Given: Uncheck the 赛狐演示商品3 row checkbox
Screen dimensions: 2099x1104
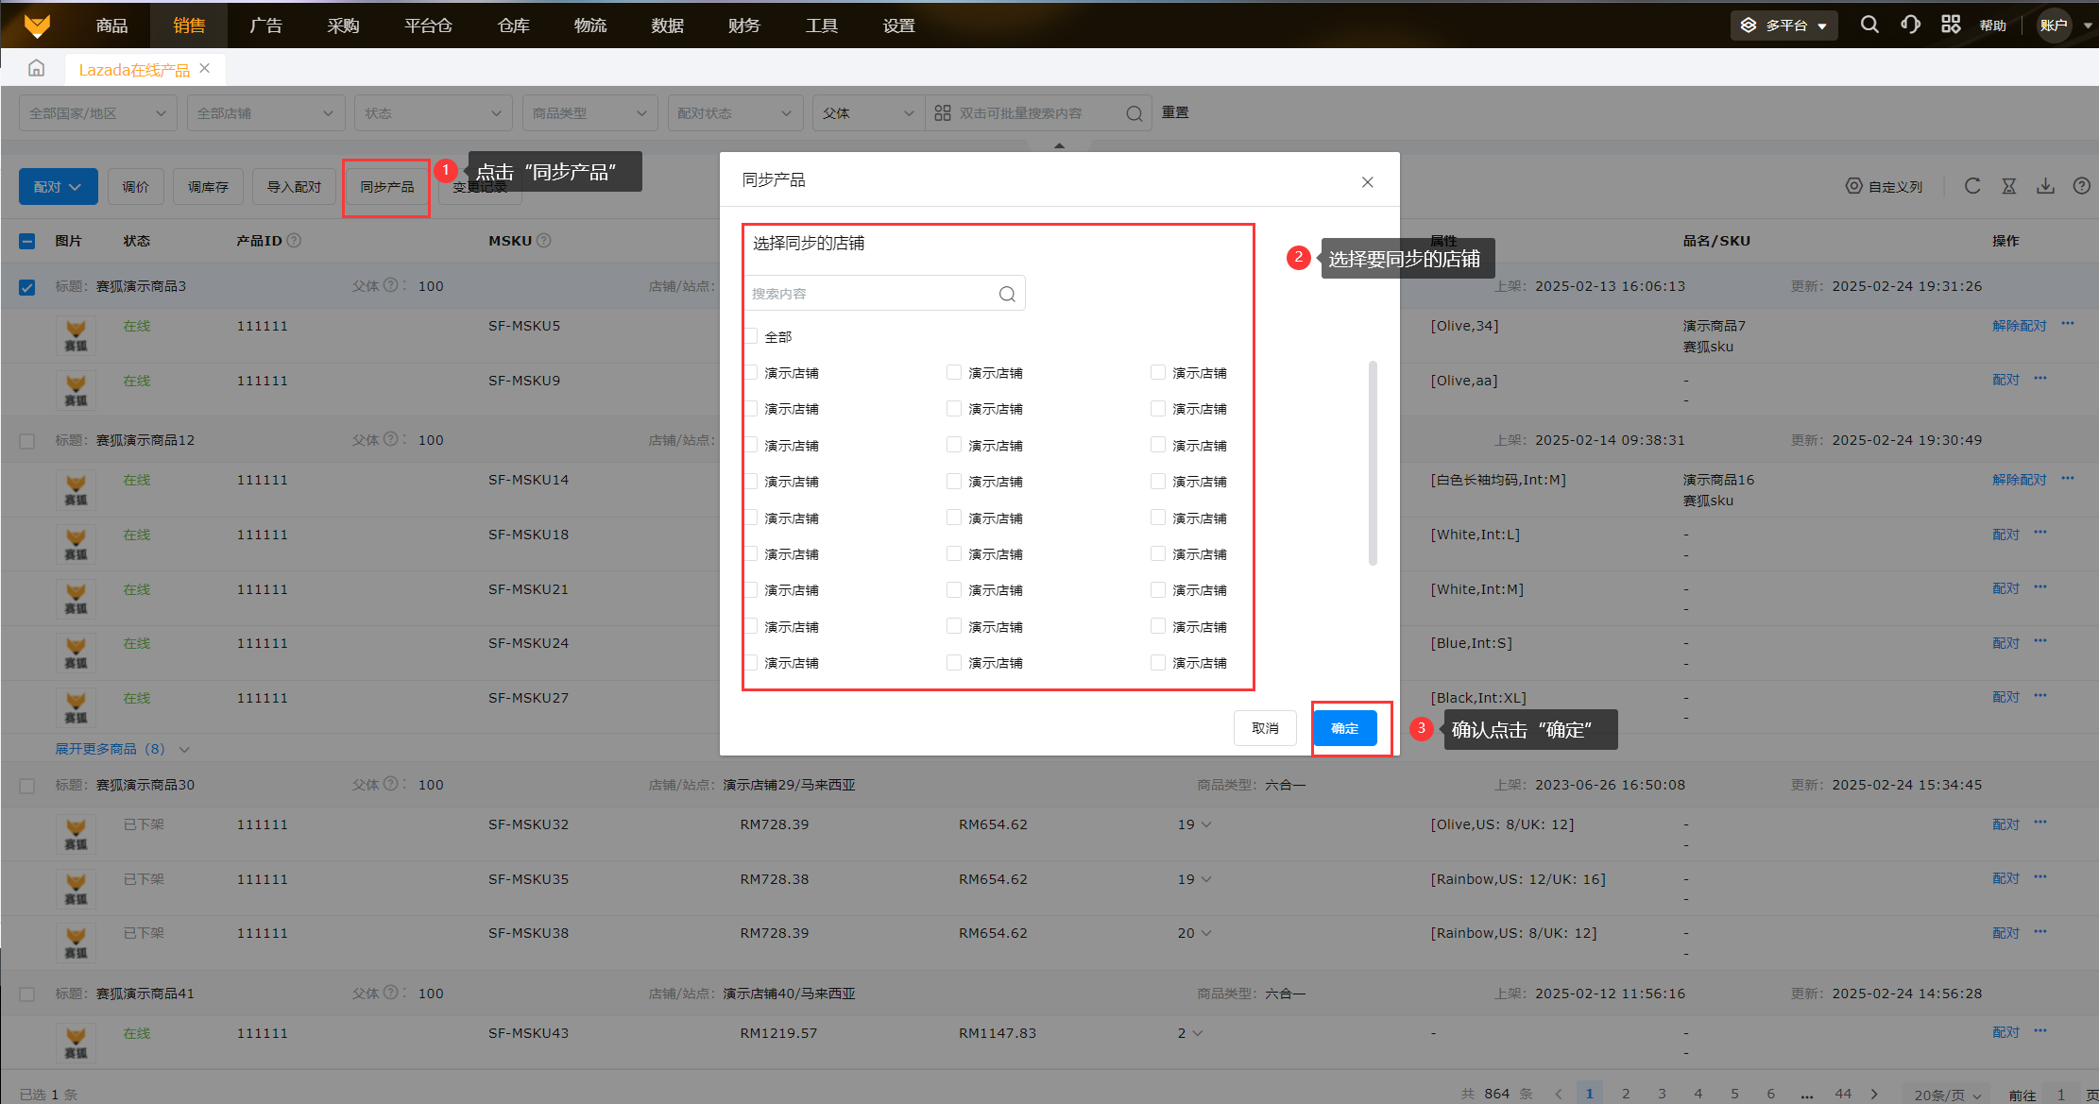Looking at the screenshot, I should click(x=27, y=287).
